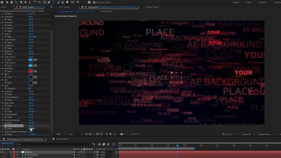281x158 pixels.
Task: Collapse the Focus Distance effect twirl
Action: (1, 97)
